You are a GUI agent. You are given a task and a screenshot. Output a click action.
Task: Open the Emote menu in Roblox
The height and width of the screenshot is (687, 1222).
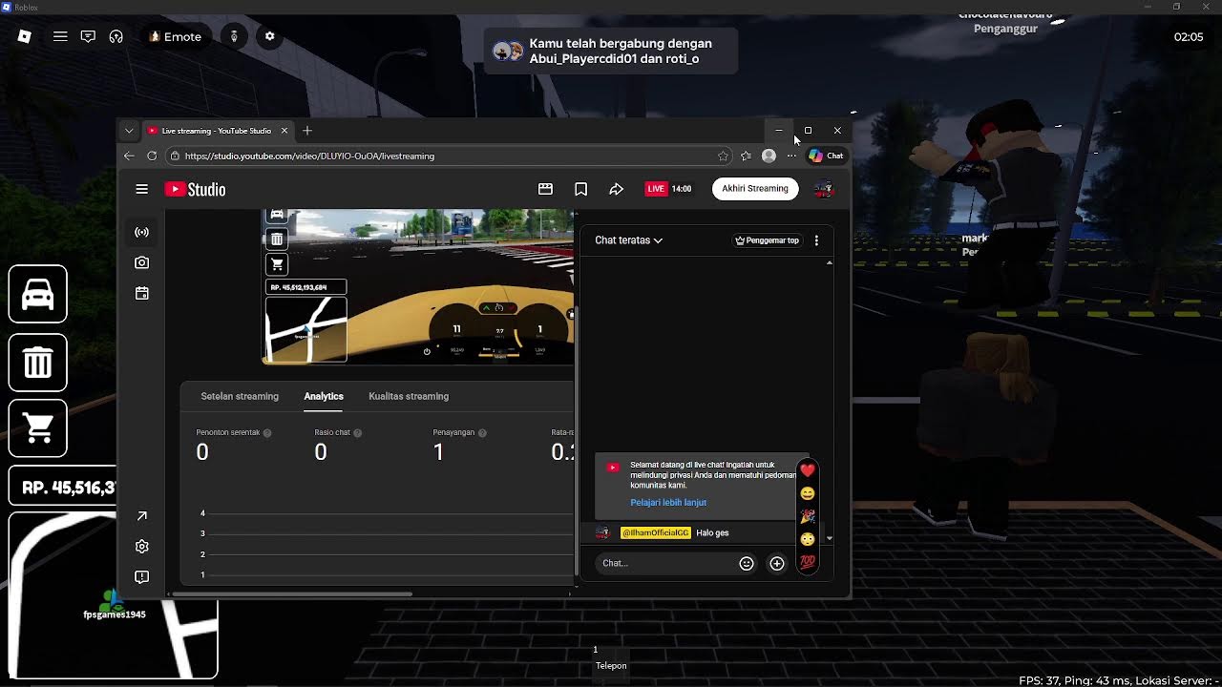(x=176, y=36)
